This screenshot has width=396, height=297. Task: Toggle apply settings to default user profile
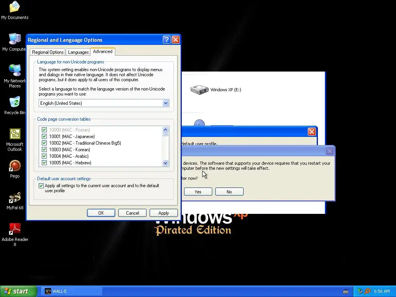click(41, 186)
